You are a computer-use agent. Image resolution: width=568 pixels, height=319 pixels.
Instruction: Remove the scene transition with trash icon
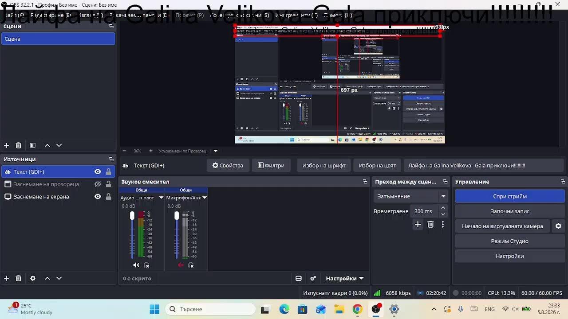pyautogui.click(x=430, y=225)
